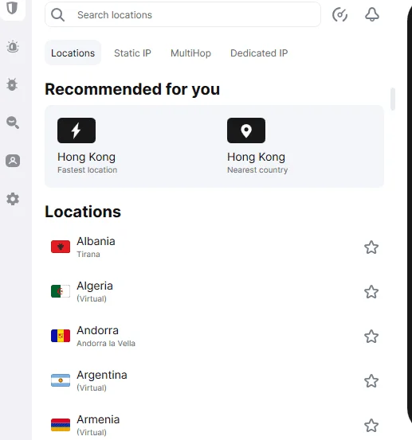Toggle favorite star for Andorra
The image size is (412, 440).
pyautogui.click(x=371, y=337)
